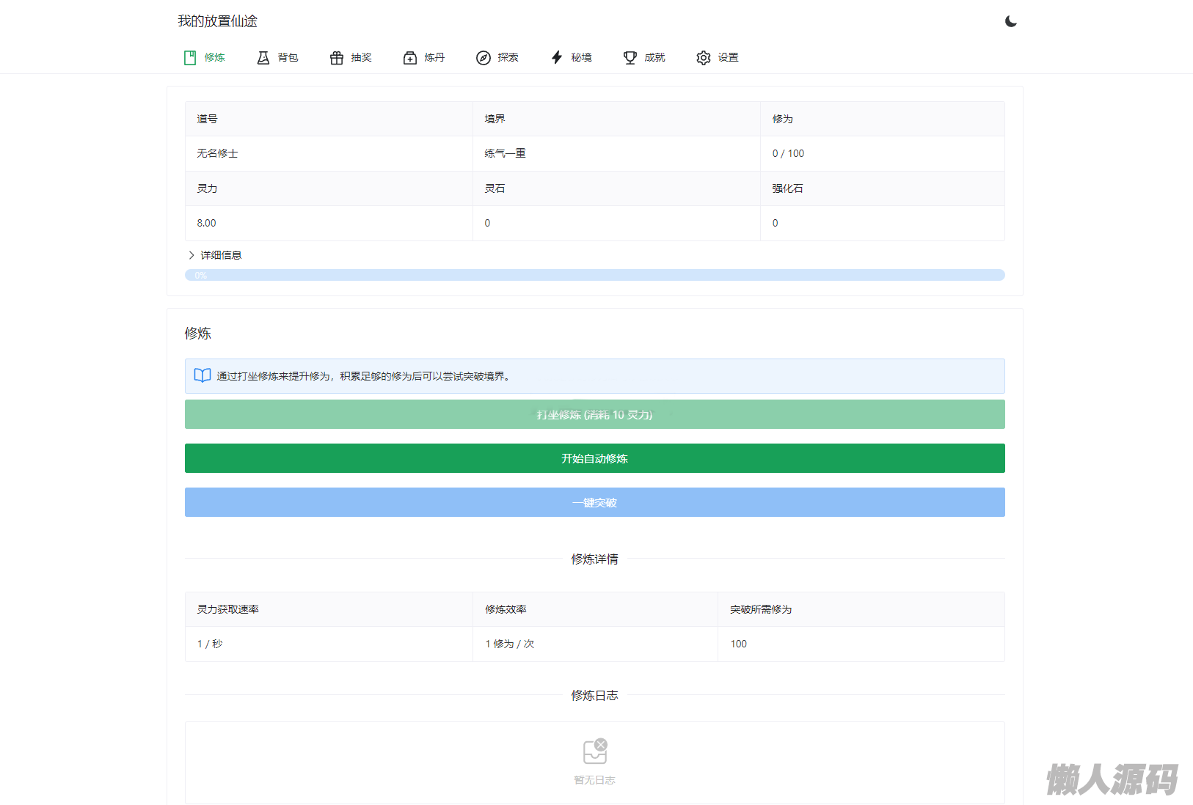Viewport: 1193px width, 805px height.
Task: Open the 背包 menu tab
Action: click(x=288, y=58)
